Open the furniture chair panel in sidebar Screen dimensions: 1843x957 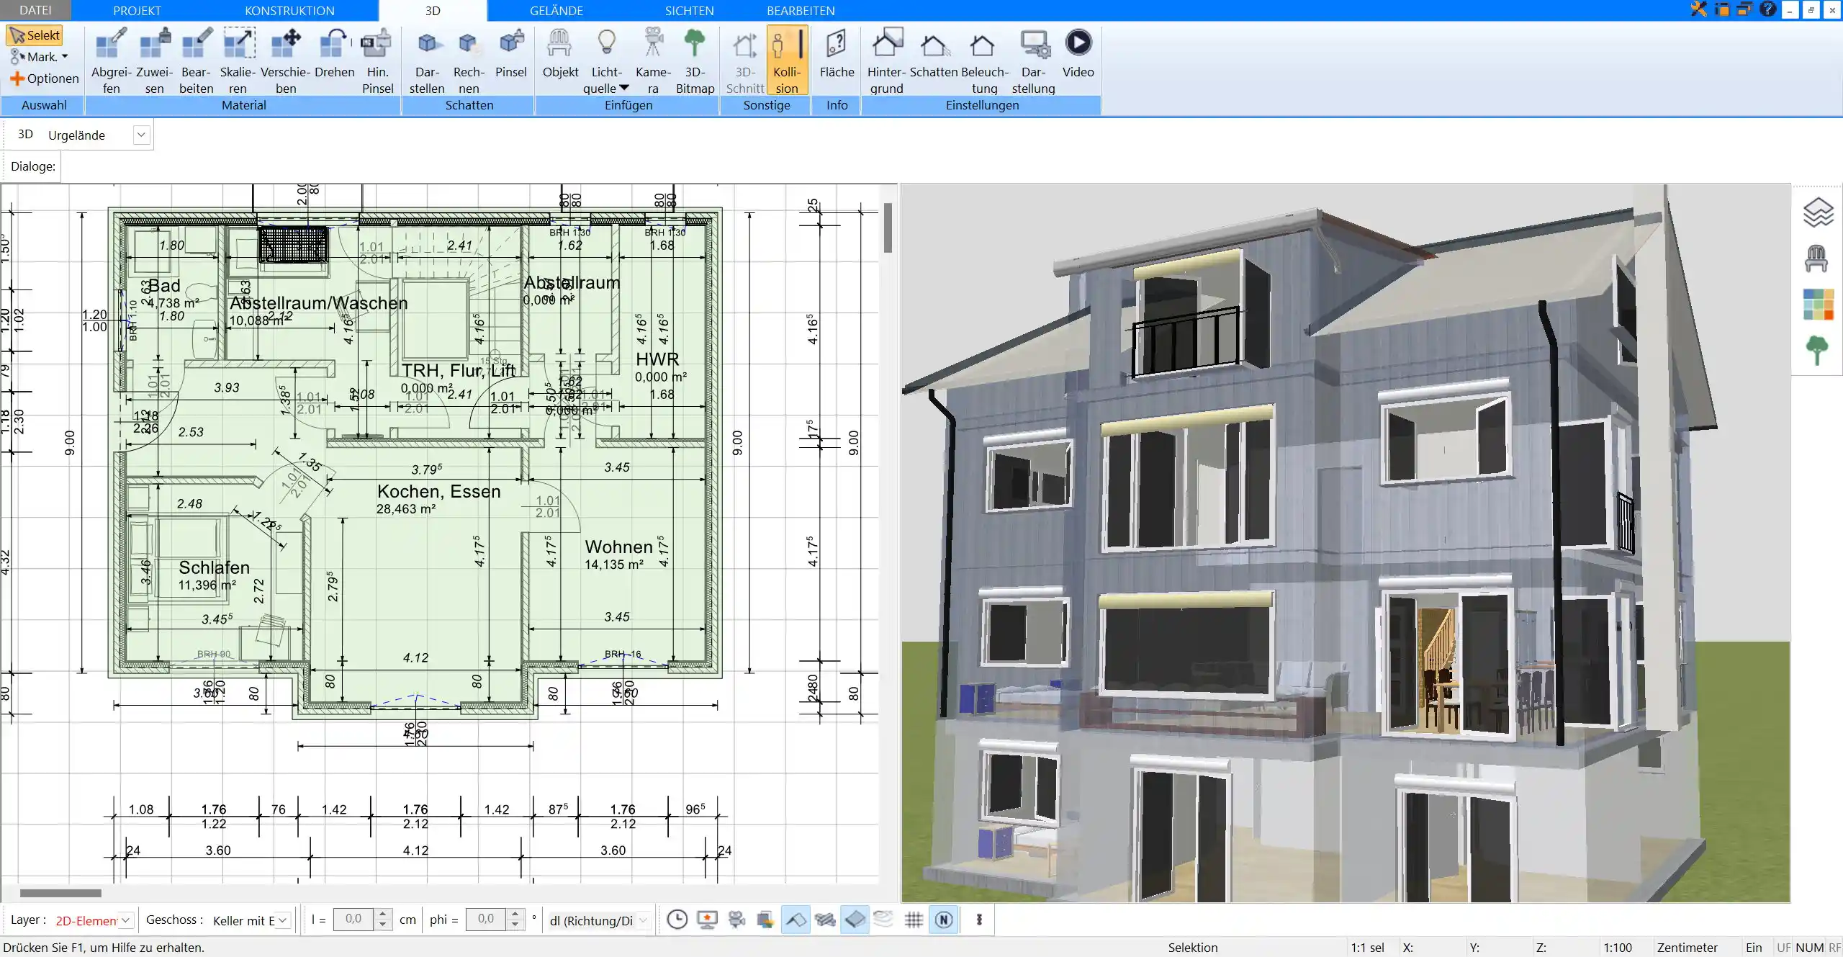click(x=1816, y=259)
